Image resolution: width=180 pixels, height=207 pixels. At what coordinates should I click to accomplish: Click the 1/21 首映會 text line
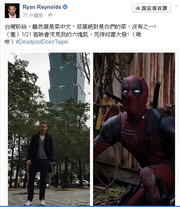pos(73,35)
